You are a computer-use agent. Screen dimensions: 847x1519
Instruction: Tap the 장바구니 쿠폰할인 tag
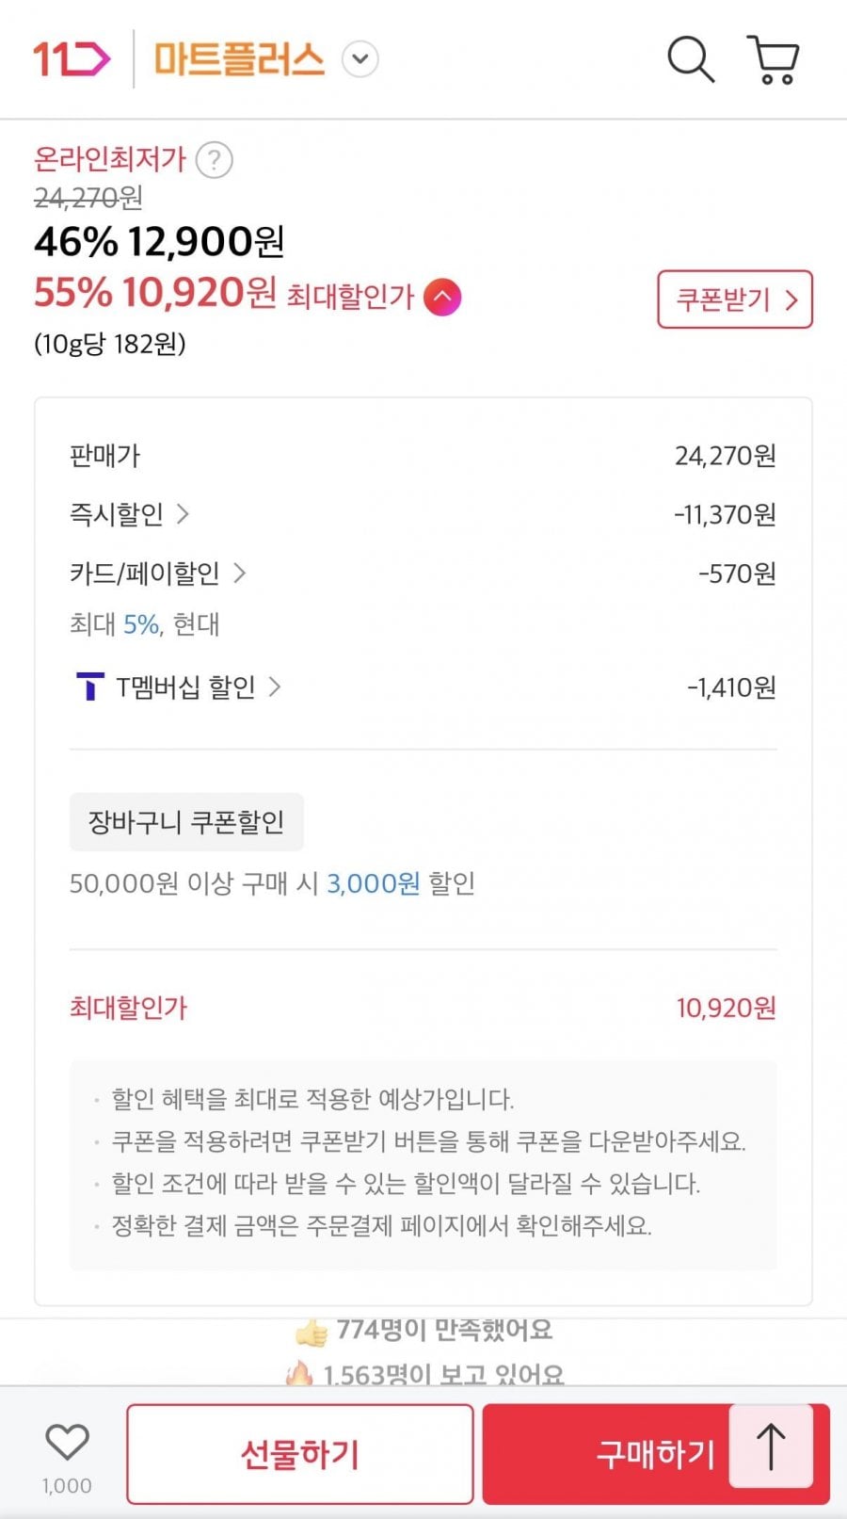click(186, 822)
